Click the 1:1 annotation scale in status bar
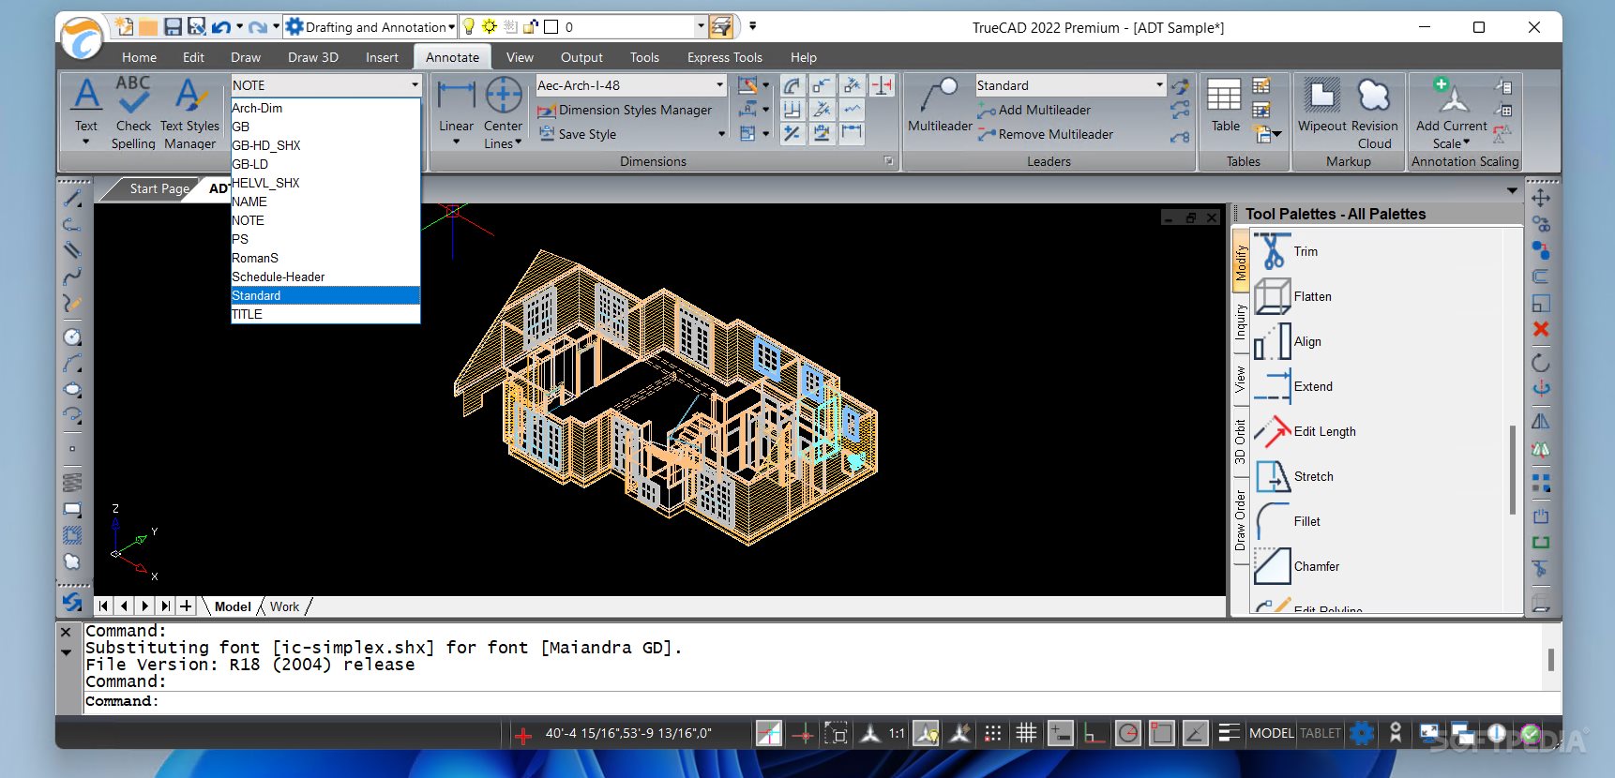Viewport: 1615px width, 778px height. [897, 733]
